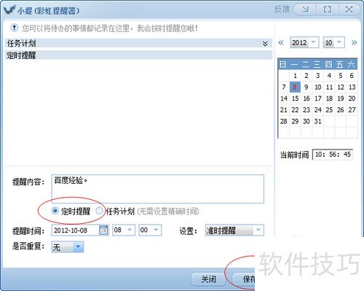The width and height of the screenshot is (364, 291).
Task: Select day 27 in calendar
Action: click(x=352, y=109)
